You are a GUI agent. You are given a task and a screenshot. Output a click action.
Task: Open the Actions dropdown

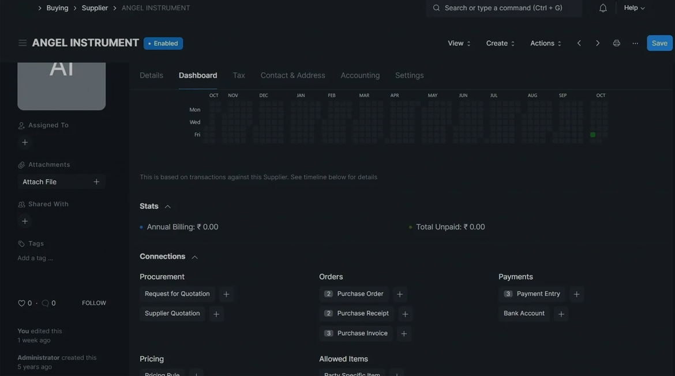click(545, 43)
